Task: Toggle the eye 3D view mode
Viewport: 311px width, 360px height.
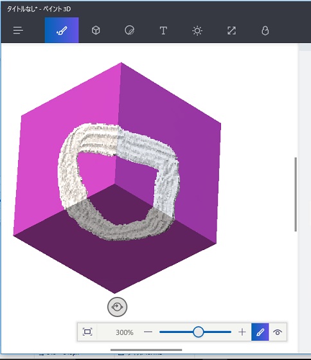Action: click(x=278, y=332)
